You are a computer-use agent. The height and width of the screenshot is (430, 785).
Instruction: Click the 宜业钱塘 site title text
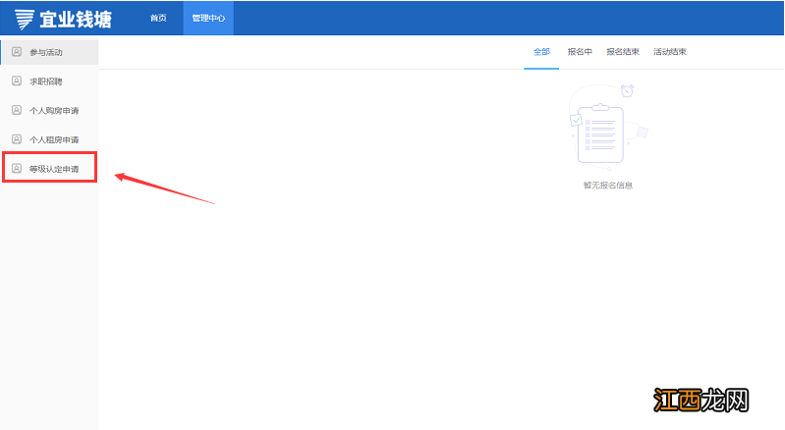pos(75,19)
